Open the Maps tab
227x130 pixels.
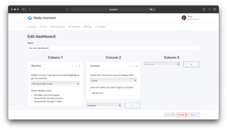click(x=88, y=27)
